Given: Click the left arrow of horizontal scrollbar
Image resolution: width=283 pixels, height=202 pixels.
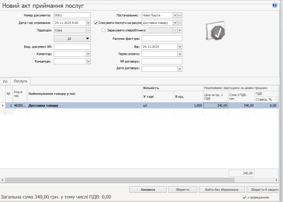Looking at the screenshot, I should pyautogui.click(x=2, y=180).
